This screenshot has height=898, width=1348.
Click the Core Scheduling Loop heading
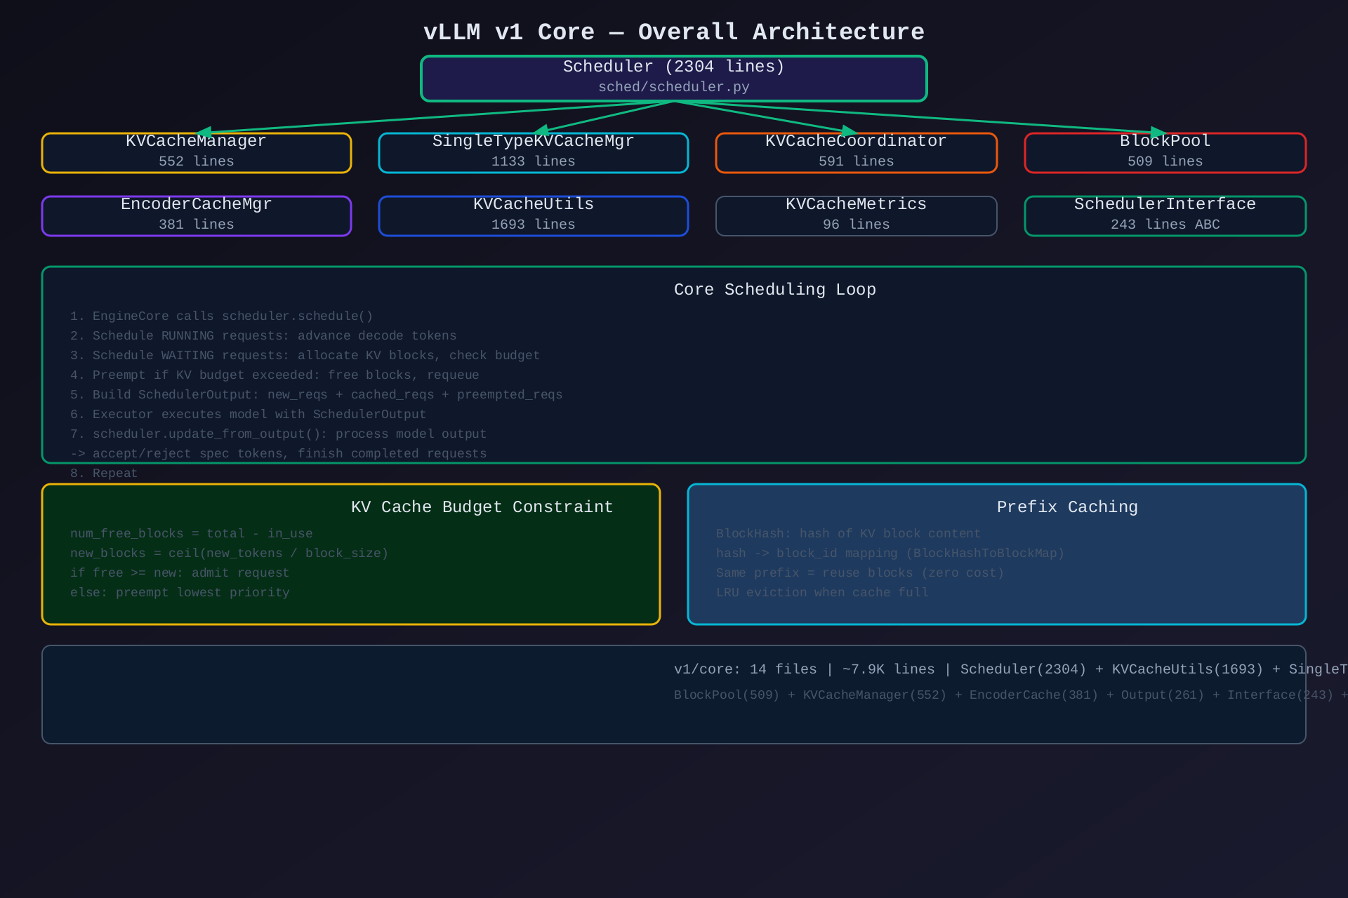point(774,290)
